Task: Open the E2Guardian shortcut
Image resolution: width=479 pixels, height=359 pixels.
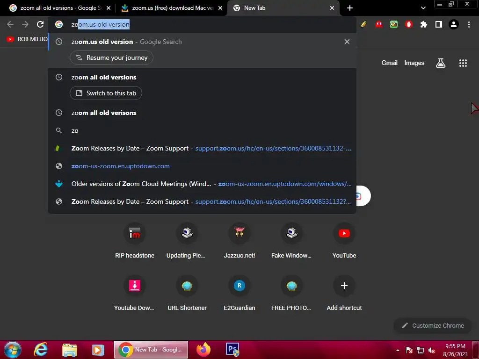Action: (239, 294)
